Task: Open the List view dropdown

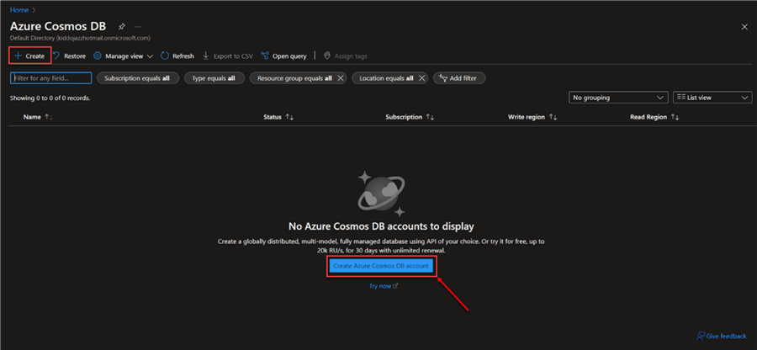Action: [712, 98]
